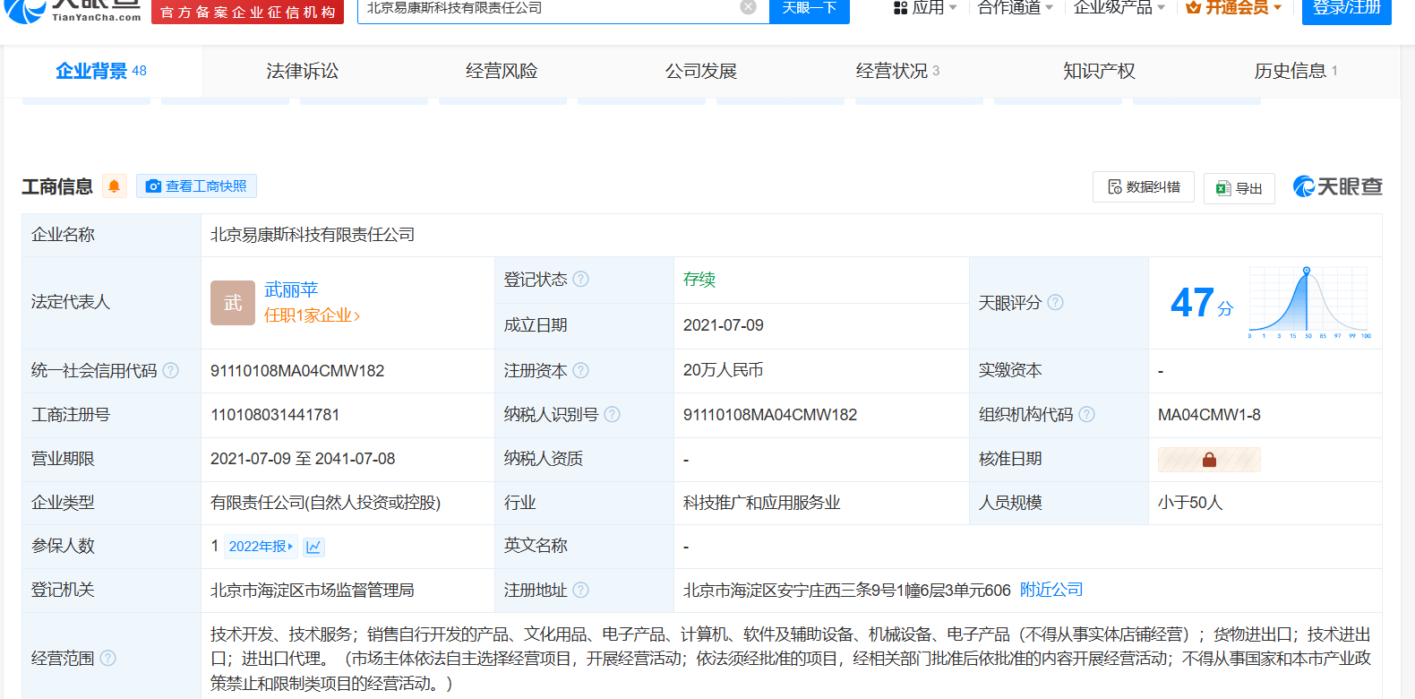Click the help icon next to 天眼评分
1415x699 pixels.
coord(1056,302)
